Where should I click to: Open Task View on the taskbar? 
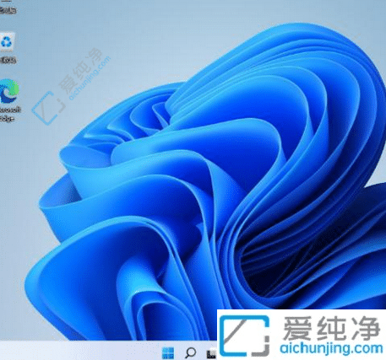coord(211,353)
